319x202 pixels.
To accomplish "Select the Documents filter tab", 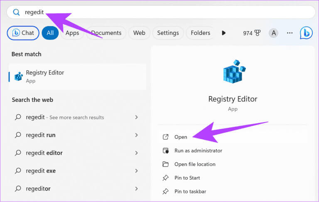I will 106,33.
